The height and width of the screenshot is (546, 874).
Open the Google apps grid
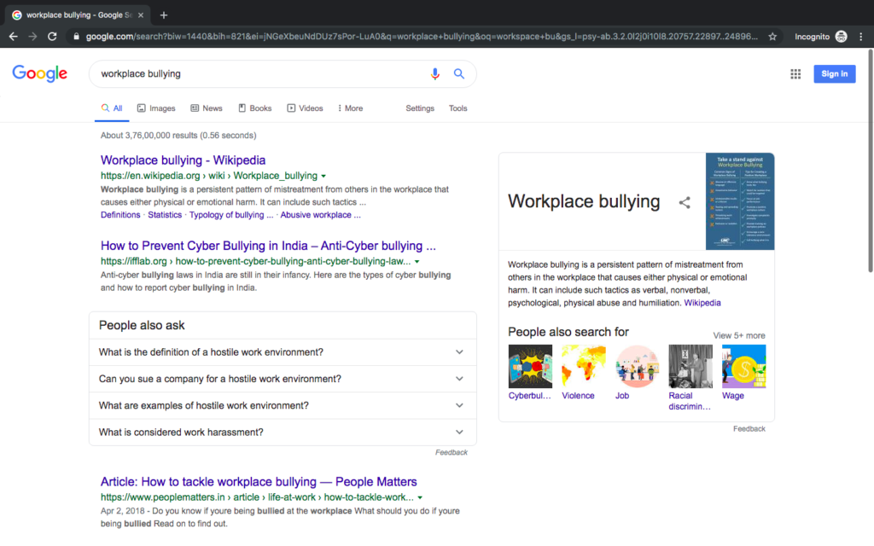(x=795, y=73)
